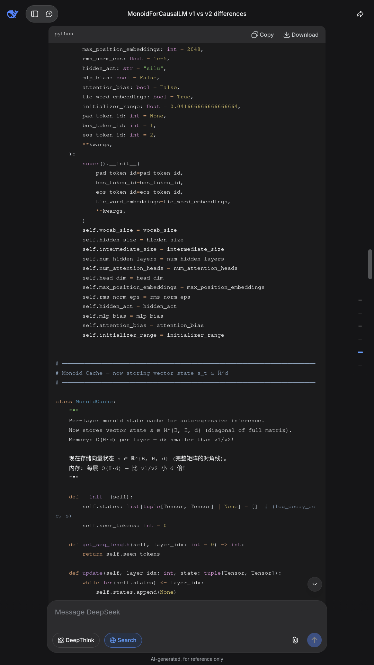Viewport: 374px width, 665px height.
Task: Enable DeepThink mode
Action: click(x=76, y=640)
